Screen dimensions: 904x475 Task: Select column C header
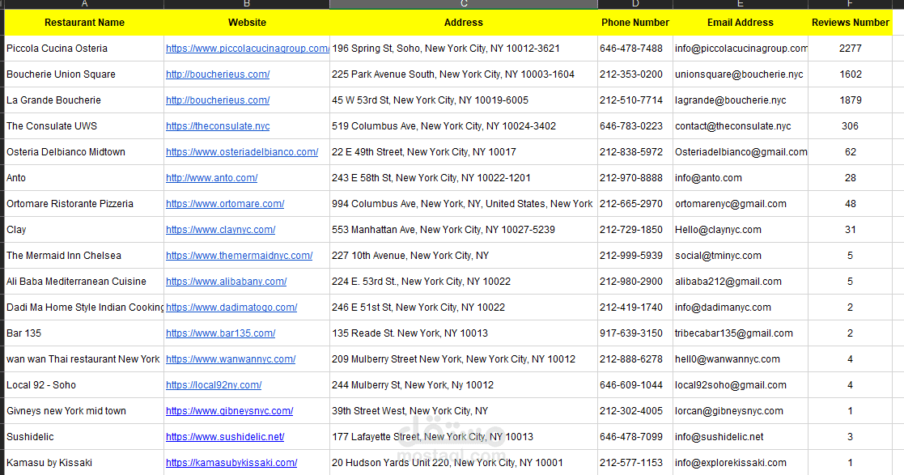pyautogui.click(x=464, y=4)
